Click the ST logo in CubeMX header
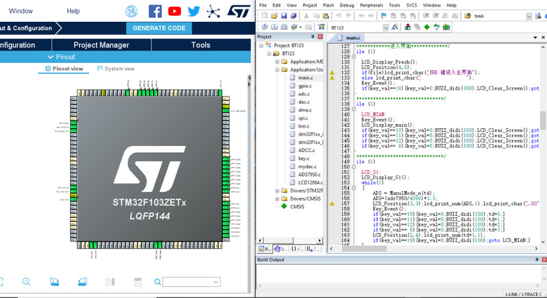Viewport: 547px width, 298px height. 239,11
